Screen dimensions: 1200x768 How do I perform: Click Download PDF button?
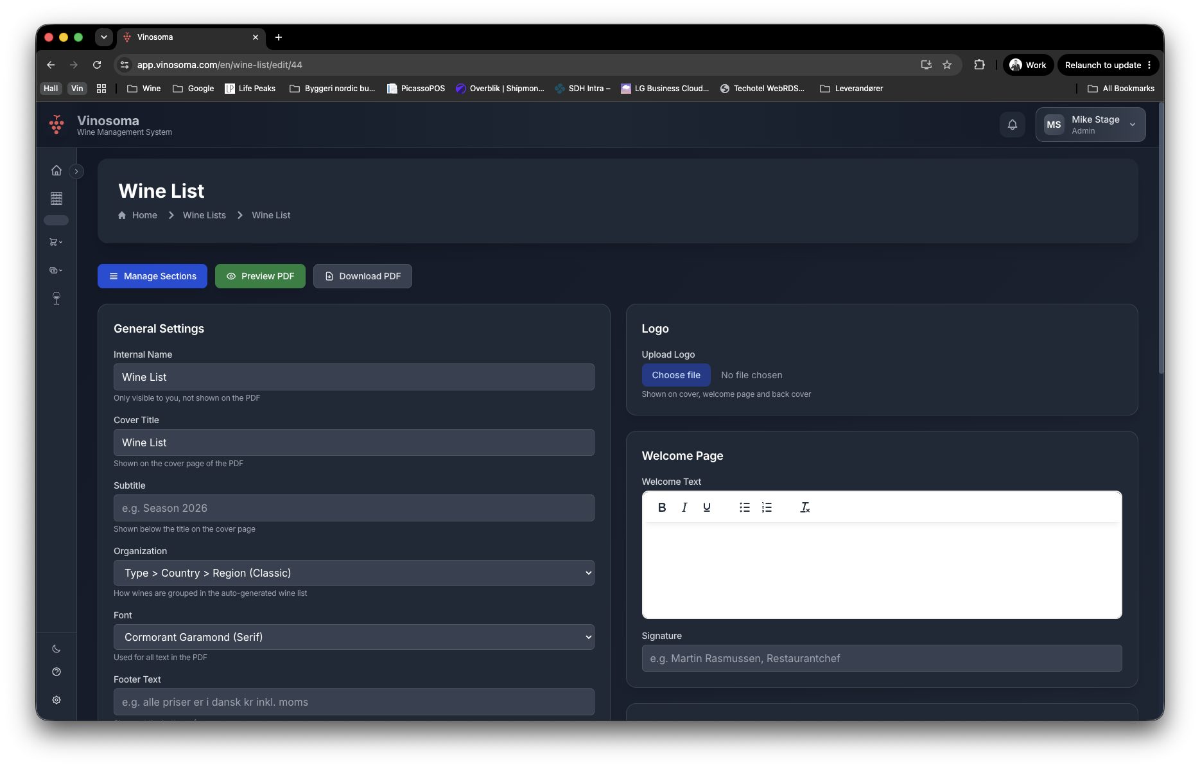coord(363,277)
